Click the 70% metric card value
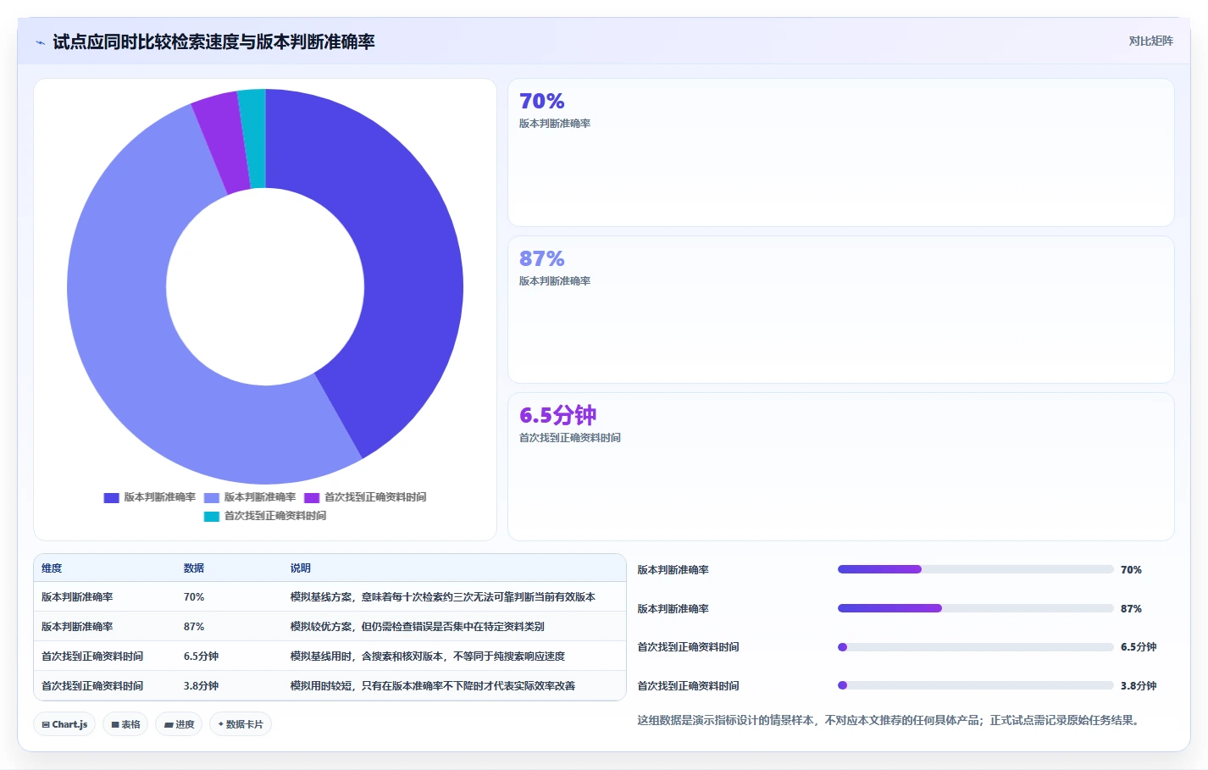The height and width of the screenshot is (770, 1208). pos(542,102)
